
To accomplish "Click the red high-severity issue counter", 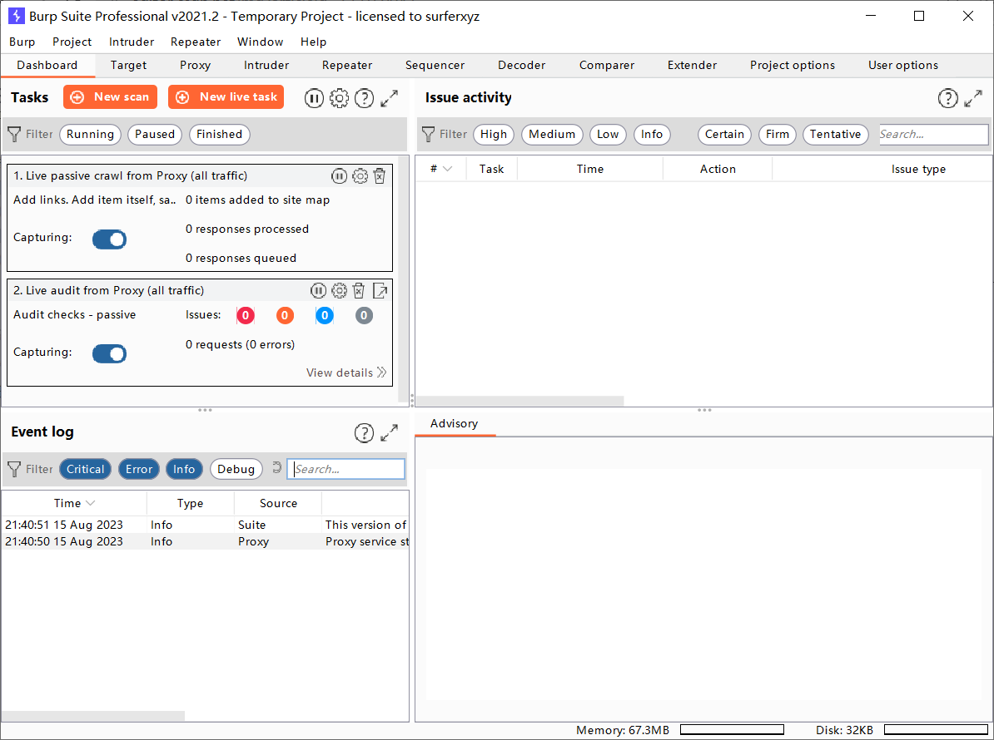I will (246, 315).
